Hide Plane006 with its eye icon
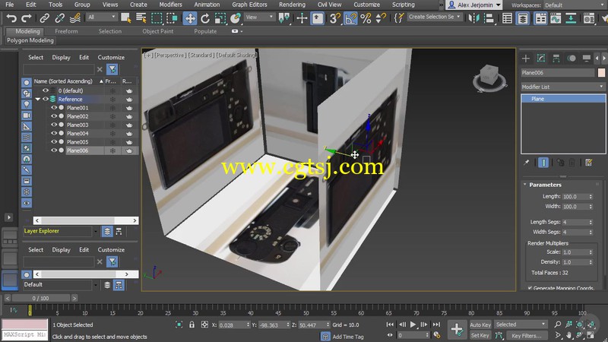Screen dimensions: 608x342 (54, 150)
